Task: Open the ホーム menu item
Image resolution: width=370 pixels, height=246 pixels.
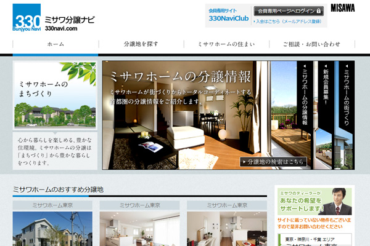Action: [55, 44]
